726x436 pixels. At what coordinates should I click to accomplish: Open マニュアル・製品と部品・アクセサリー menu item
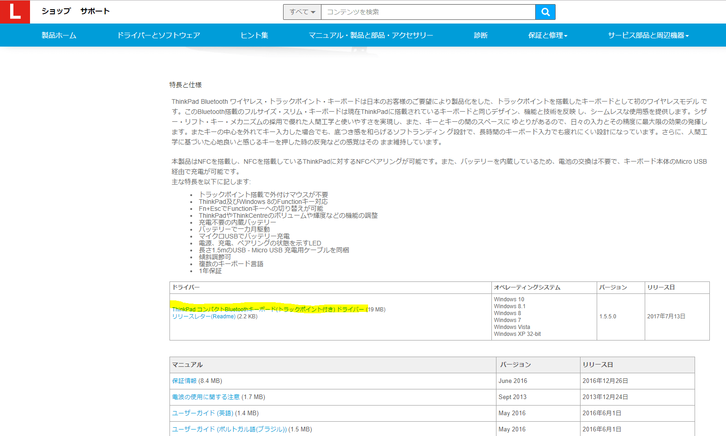pos(371,35)
